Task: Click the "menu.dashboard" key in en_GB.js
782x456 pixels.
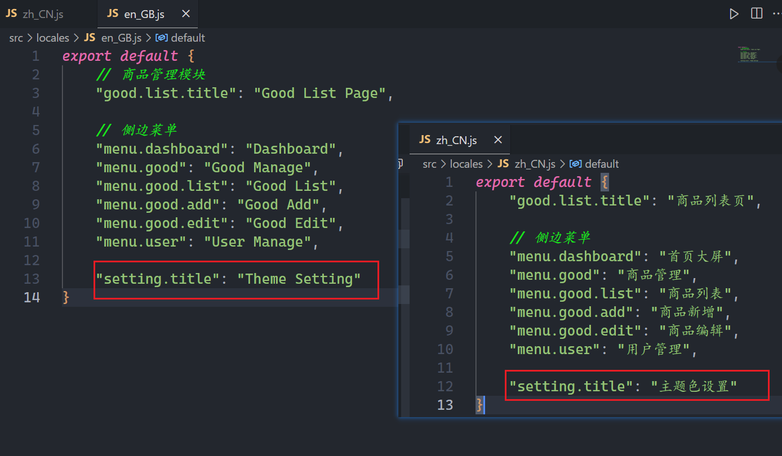Action: [162, 149]
